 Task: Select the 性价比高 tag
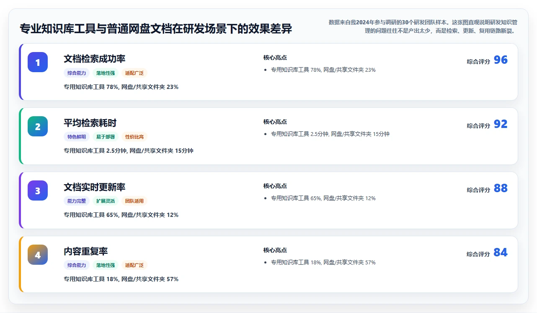[x=134, y=137]
